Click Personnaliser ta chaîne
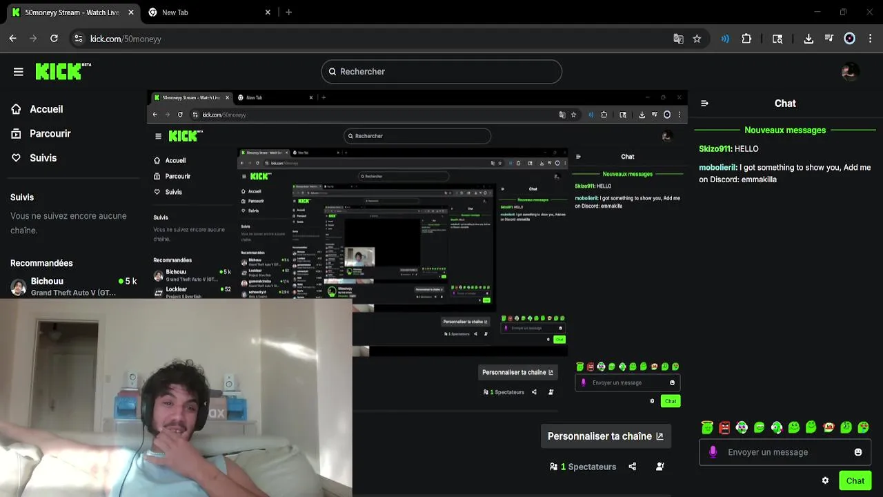Image resolution: width=883 pixels, height=497 pixels. click(x=605, y=436)
